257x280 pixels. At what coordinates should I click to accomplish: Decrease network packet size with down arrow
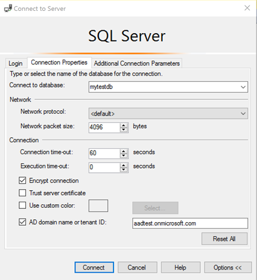pyautogui.click(x=124, y=129)
